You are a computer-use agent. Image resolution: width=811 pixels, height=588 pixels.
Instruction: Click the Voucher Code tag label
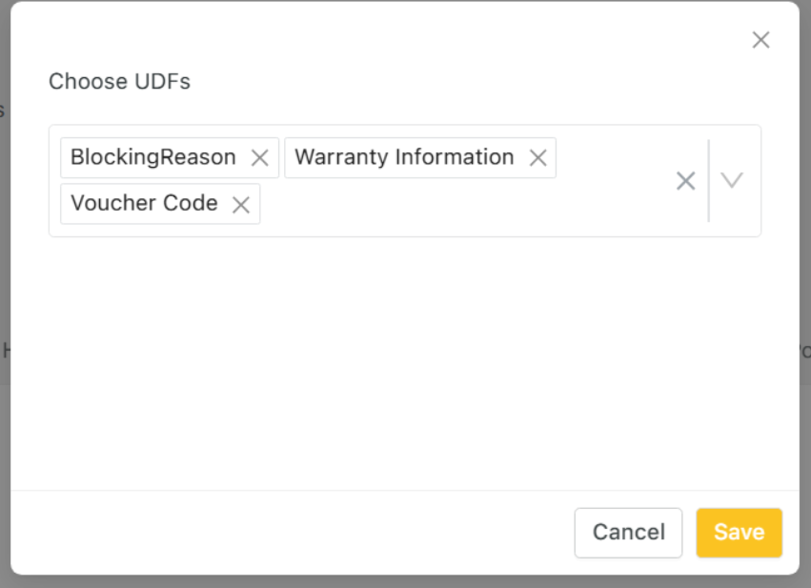coord(144,203)
